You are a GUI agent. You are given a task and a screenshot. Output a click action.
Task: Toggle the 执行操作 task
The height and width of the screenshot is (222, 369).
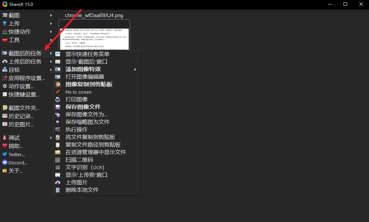click(97, 130)
